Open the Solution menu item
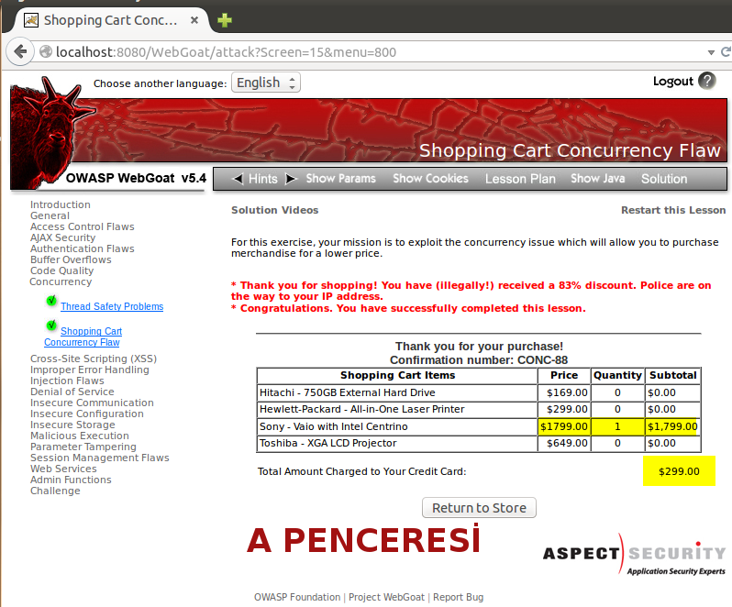Viewport: 732px width, 607px height. coord(664,179)
